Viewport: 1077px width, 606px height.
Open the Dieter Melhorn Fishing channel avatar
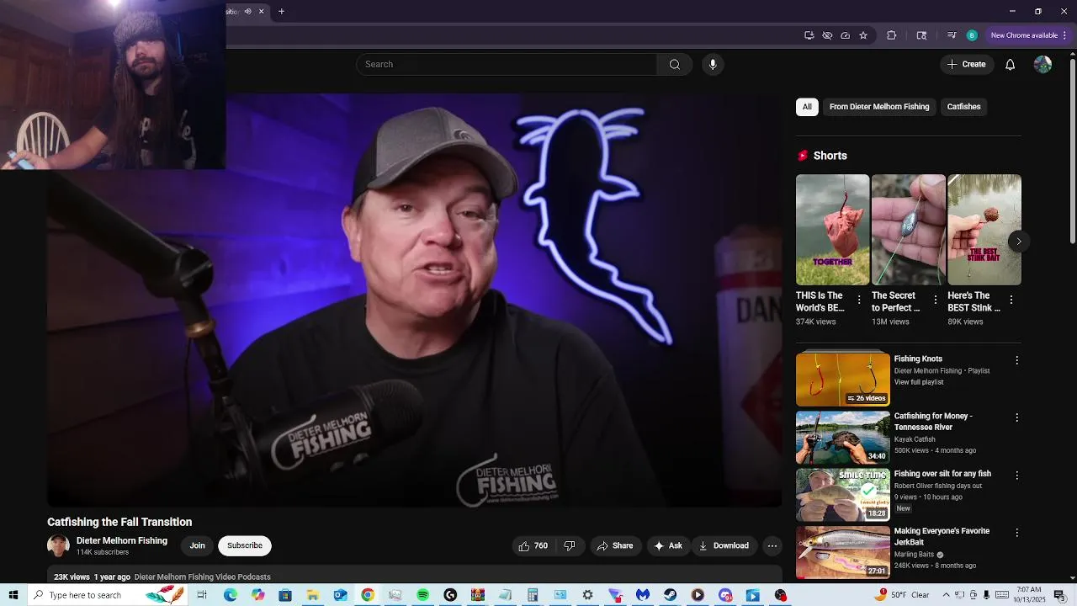coord(58,545)
